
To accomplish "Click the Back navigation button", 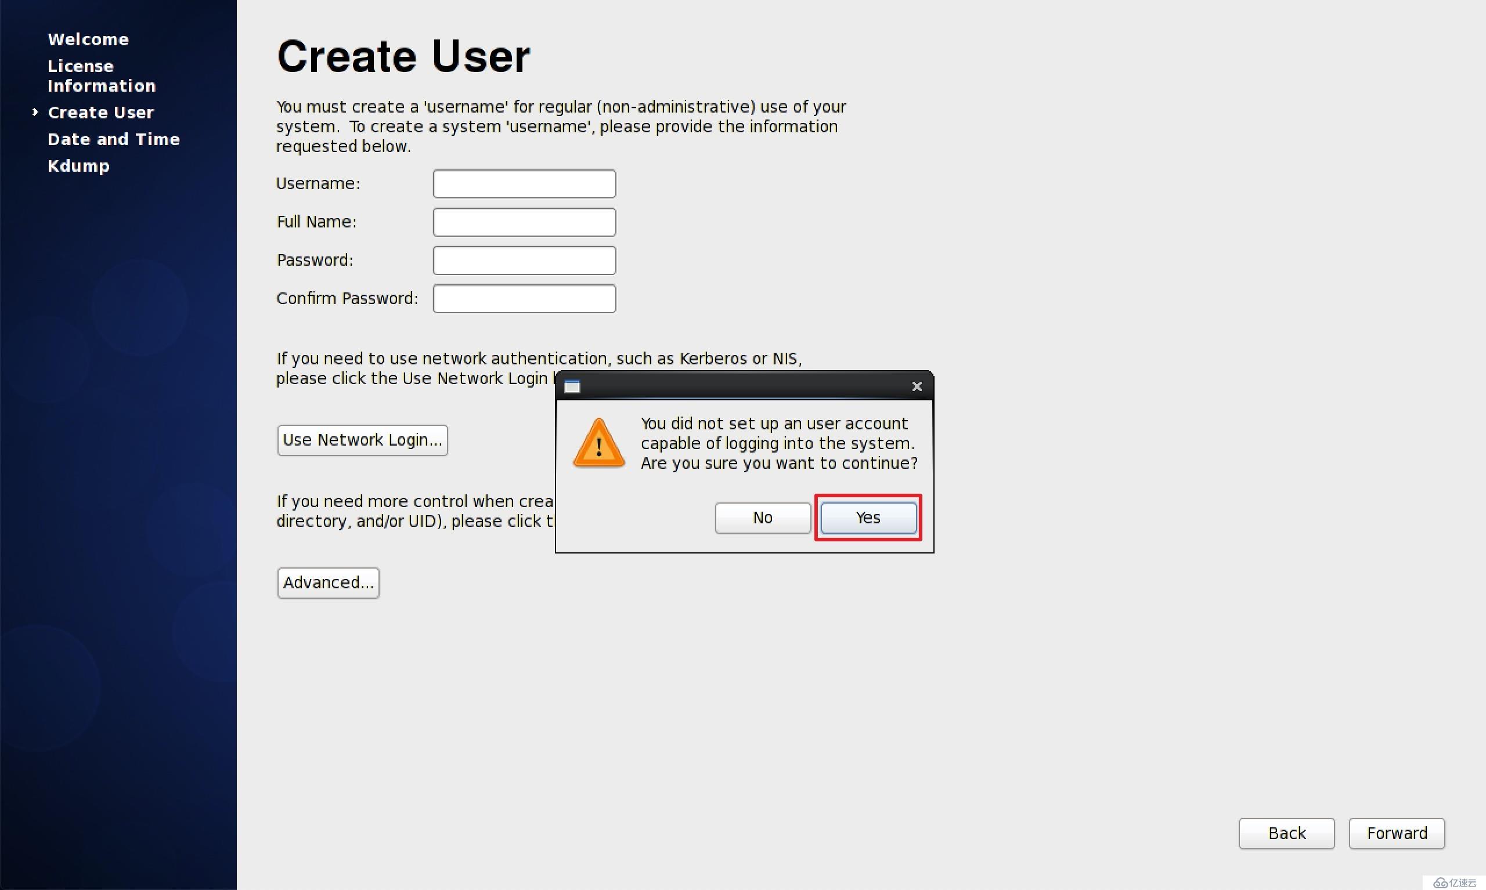I will point(1287,833).
